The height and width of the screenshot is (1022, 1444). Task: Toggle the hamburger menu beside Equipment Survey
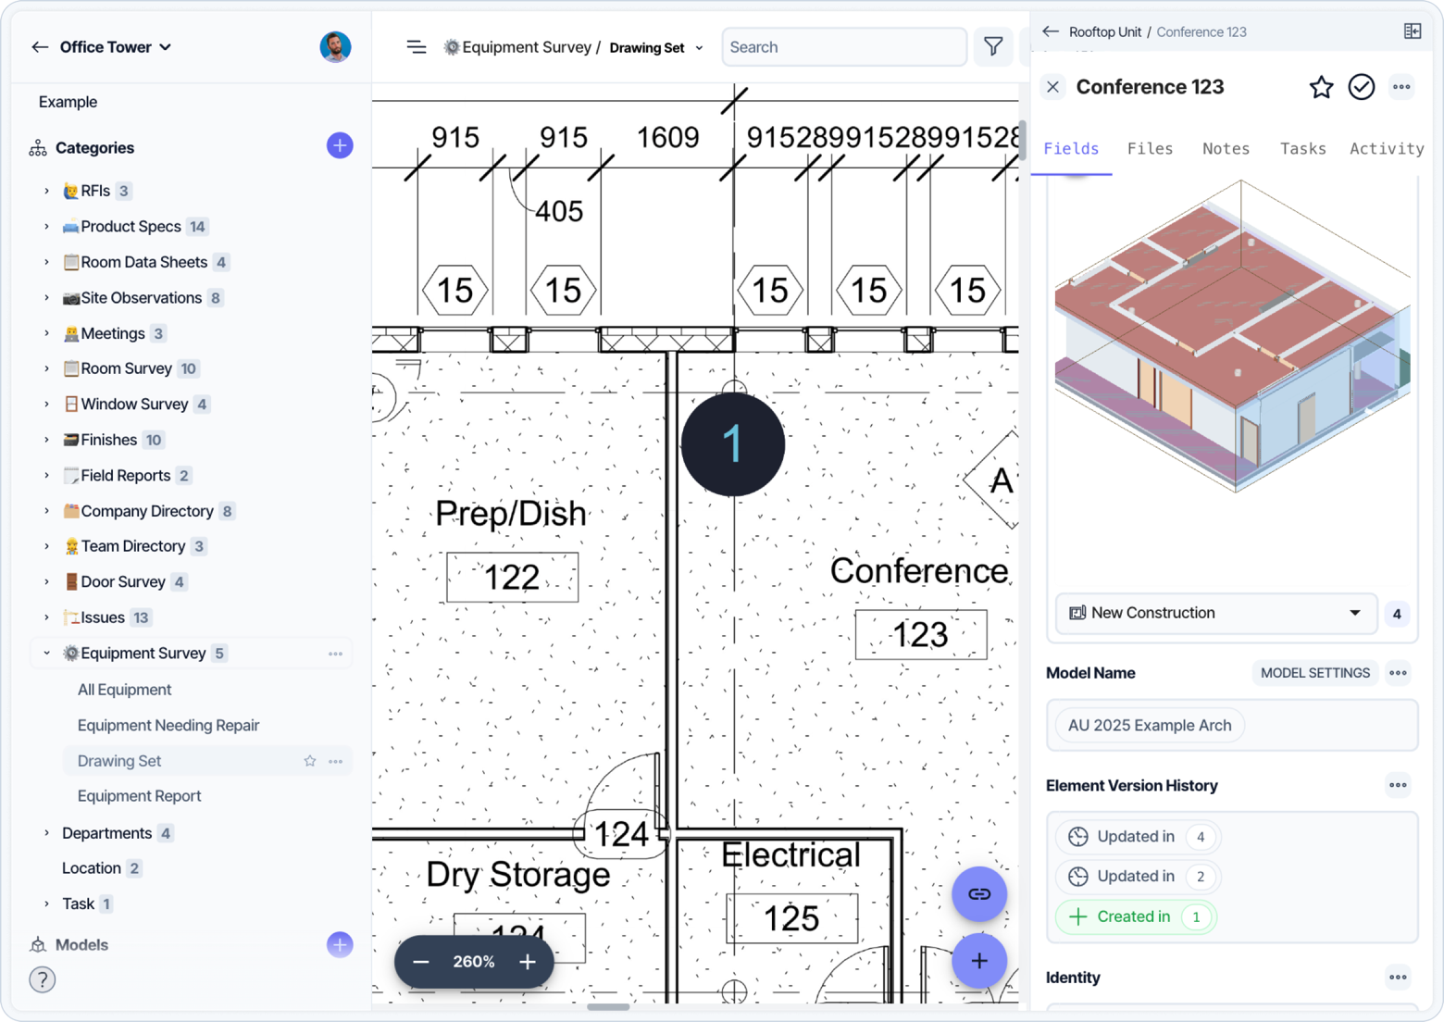(x=417, y=47)
